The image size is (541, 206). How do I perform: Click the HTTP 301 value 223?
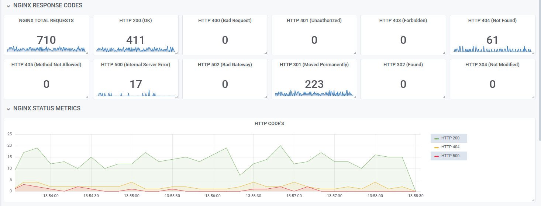pyautogui.click(x=314, y=84)
